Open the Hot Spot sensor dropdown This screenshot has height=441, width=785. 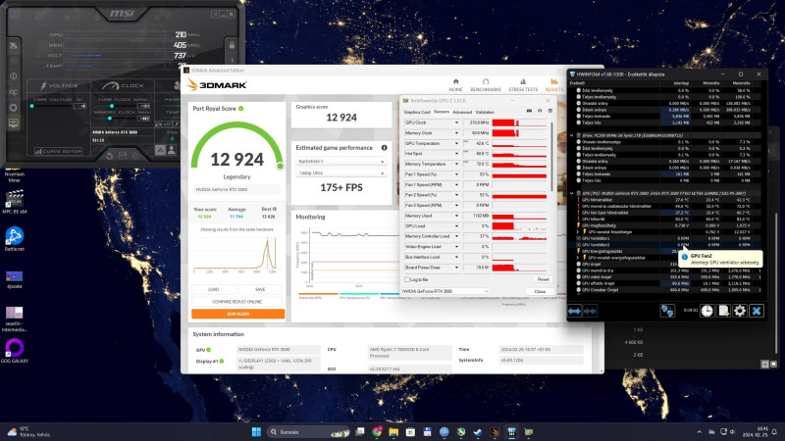456,154
